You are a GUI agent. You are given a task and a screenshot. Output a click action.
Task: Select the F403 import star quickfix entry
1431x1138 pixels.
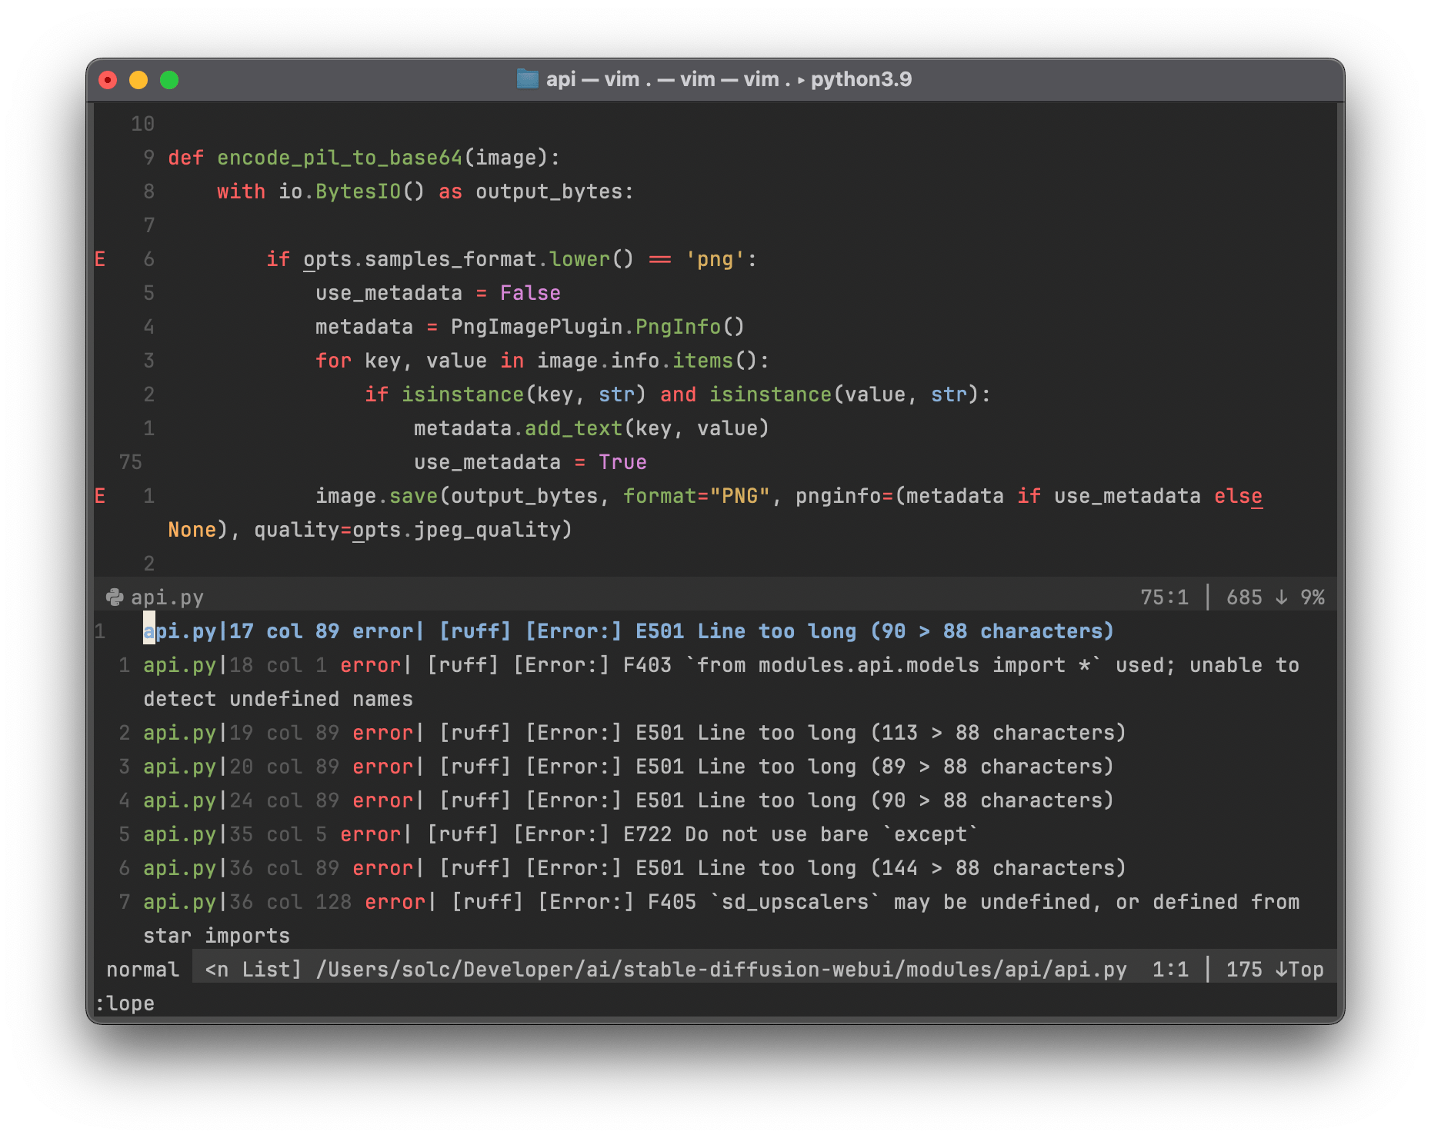721,682
